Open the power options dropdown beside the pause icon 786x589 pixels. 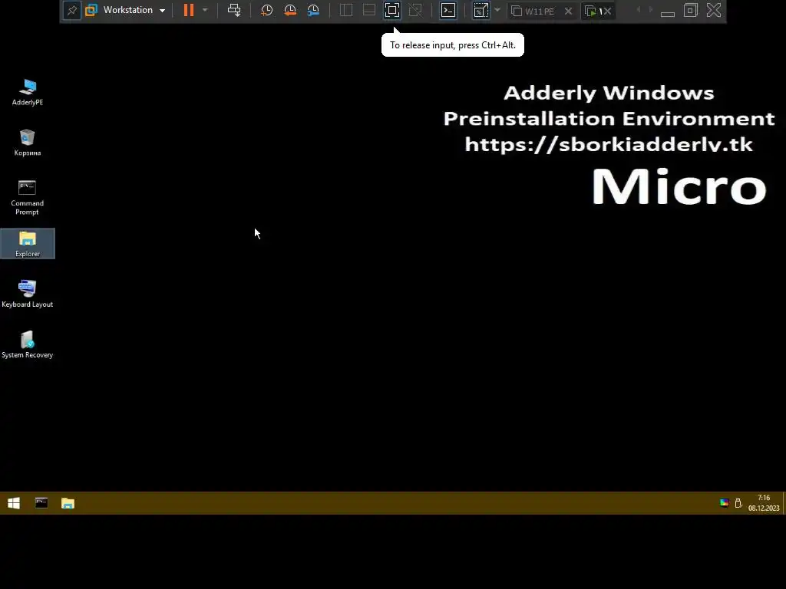pyautogui.click(x=204, y=10)
